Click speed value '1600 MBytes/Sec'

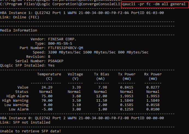tap(99, 52)
